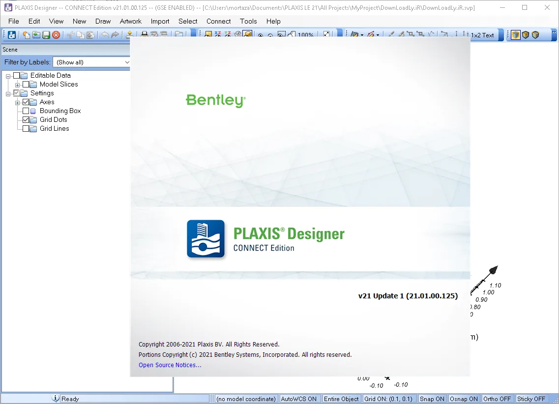Toggle the Snap ON status button
Viewport: 559px width, 404px height.
(432, 399)
